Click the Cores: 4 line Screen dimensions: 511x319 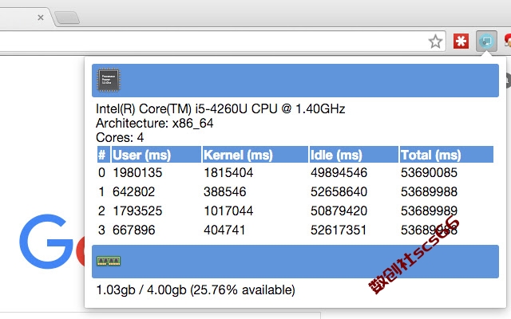pos(120,138)
